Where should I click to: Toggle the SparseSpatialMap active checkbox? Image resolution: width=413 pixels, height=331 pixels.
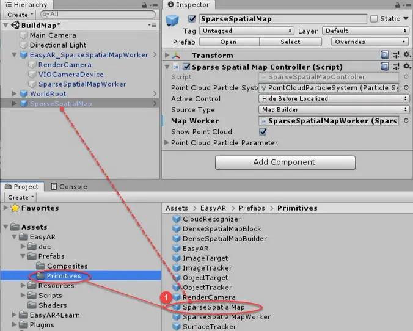192,19
